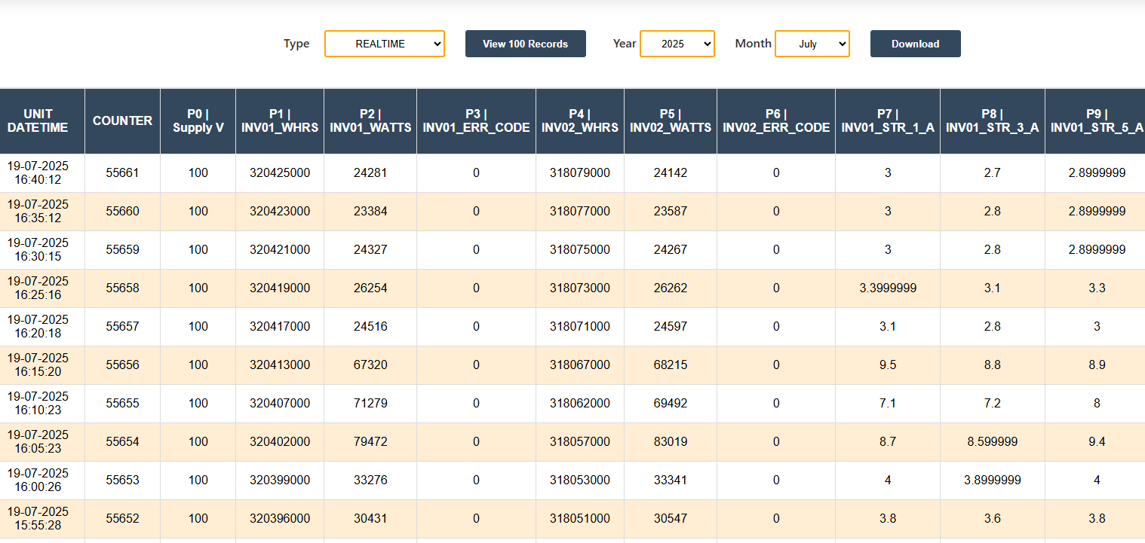The width and height of the screenshot is (1145, 543).
Task: Click INV01_WATTS value 67320
Action: [x=370, y=365]
